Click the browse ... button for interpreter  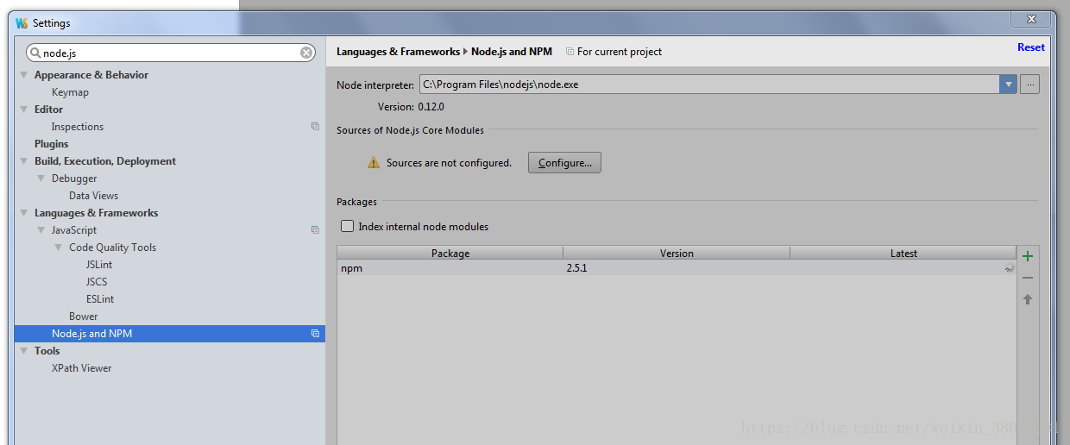[x=1029, y=85]
